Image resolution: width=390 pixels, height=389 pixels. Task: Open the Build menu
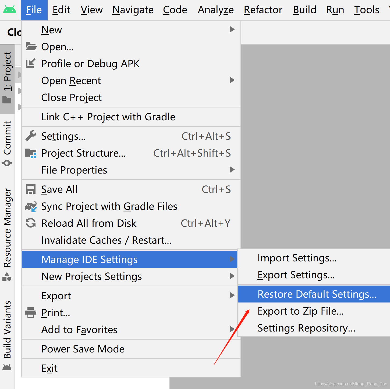[x=304, y=10]
